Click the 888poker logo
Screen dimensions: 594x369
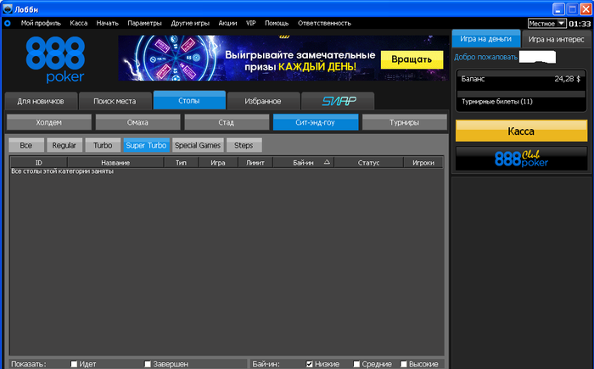tap(55, 60)
